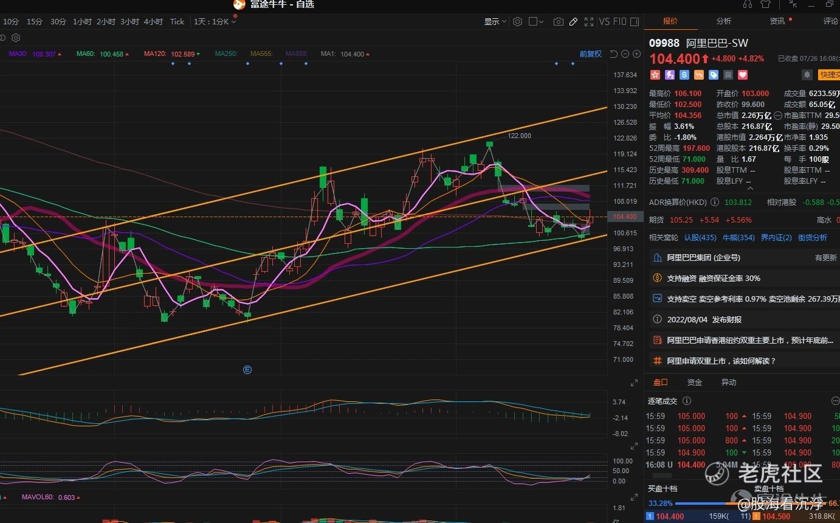Click the blue tag icon under the price
The height and width of the screenshot is (523, 840).
coord(714,75)
